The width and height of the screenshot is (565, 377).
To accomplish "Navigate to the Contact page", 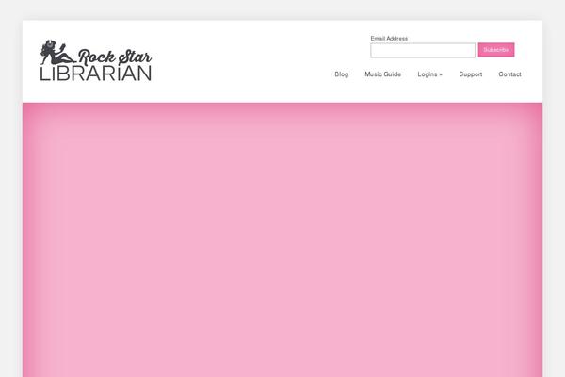I will [x=509, y=74].
